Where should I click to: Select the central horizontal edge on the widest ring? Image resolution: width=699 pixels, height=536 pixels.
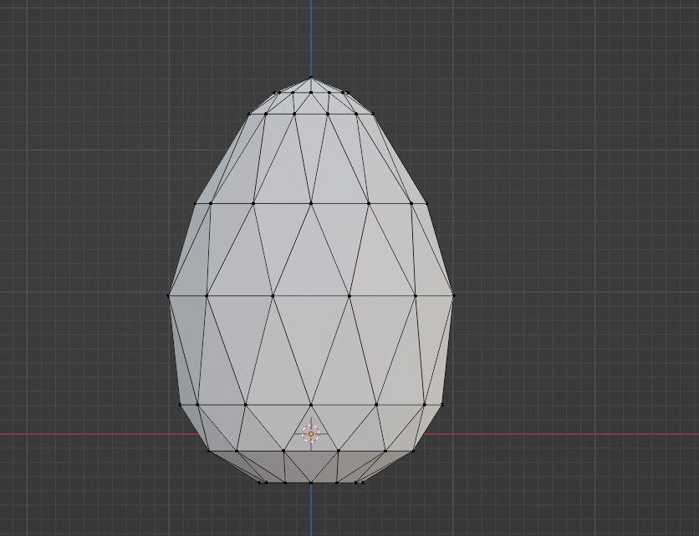point(311,295)
